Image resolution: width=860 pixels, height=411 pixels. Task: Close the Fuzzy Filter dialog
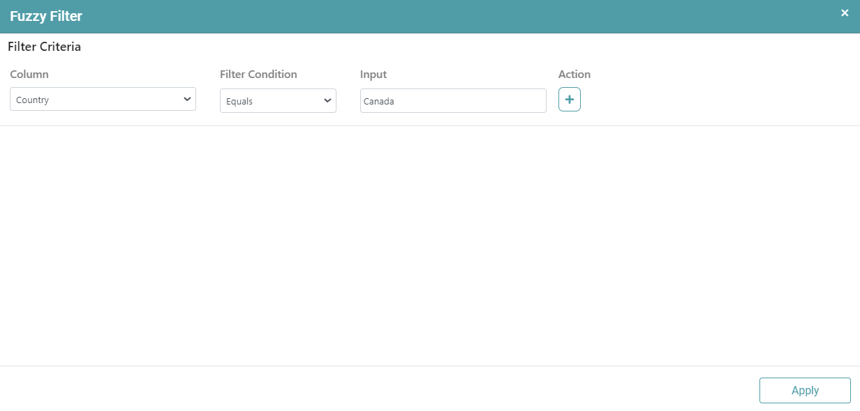coord(845,13)
